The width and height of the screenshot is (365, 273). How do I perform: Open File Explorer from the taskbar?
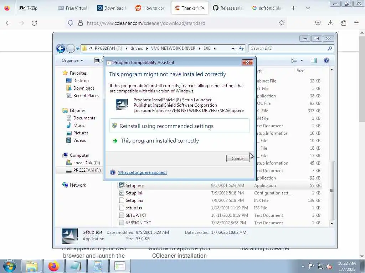pyautogui.click(x=32, y=266)
